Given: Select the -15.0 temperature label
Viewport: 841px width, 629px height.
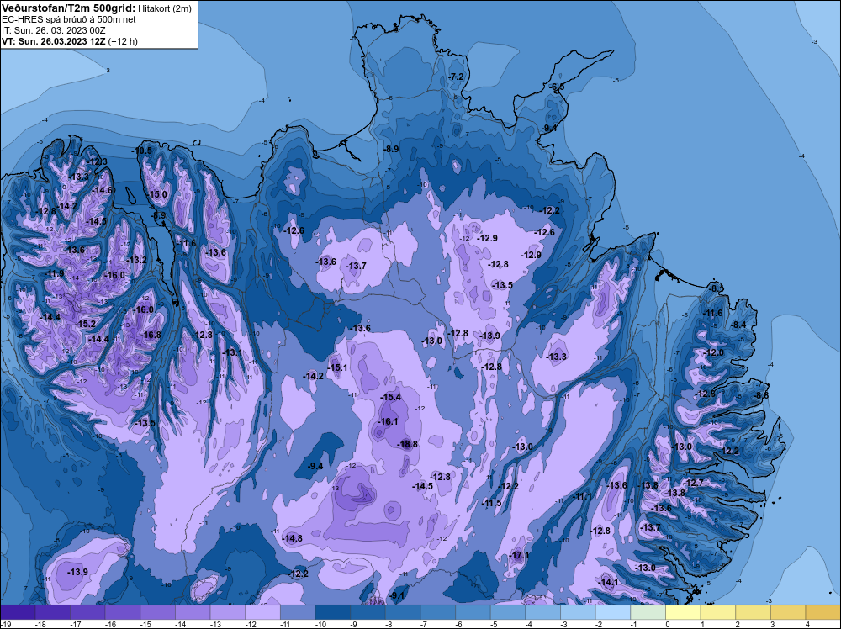Looking at the screenshot, I should pyautogui.click(x=156, y=194).
